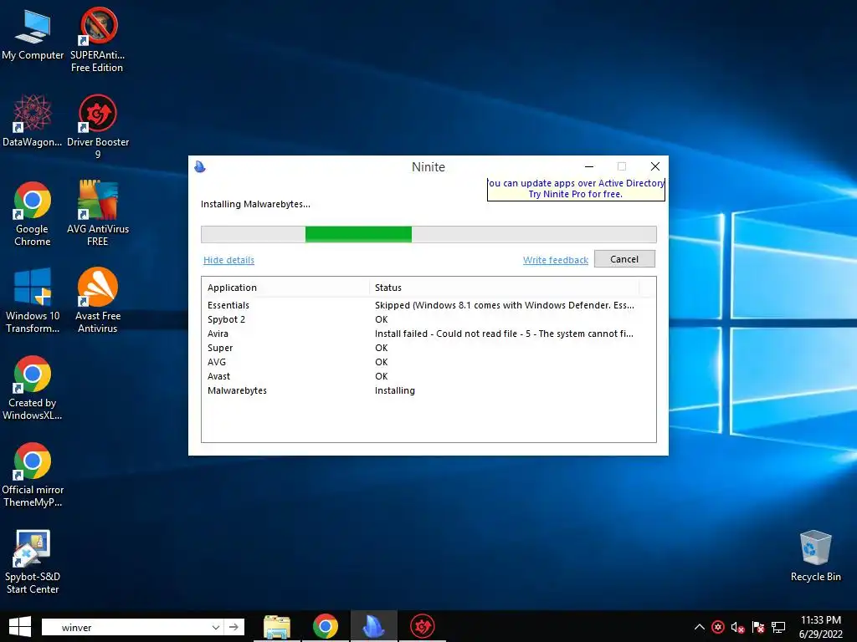Select the Malwarebytes row
The width and height of the screenshot is (857, 642).
[x=428, y=390]
